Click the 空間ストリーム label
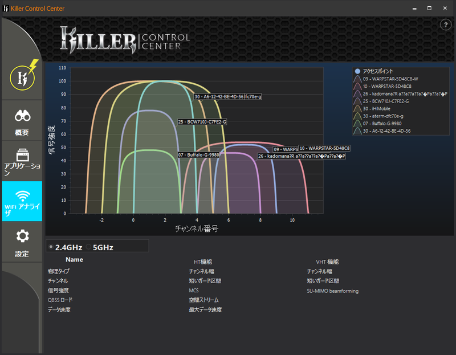456x355 pixels. point(204,300)
